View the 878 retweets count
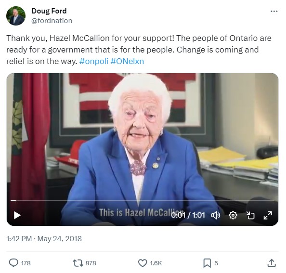 click(x=91, y=263)
